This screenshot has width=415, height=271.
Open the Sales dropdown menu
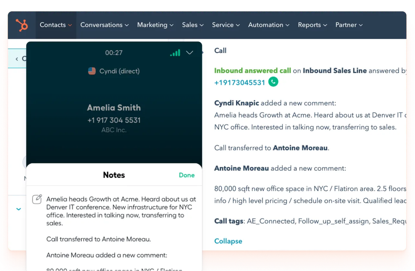(193, 25)
